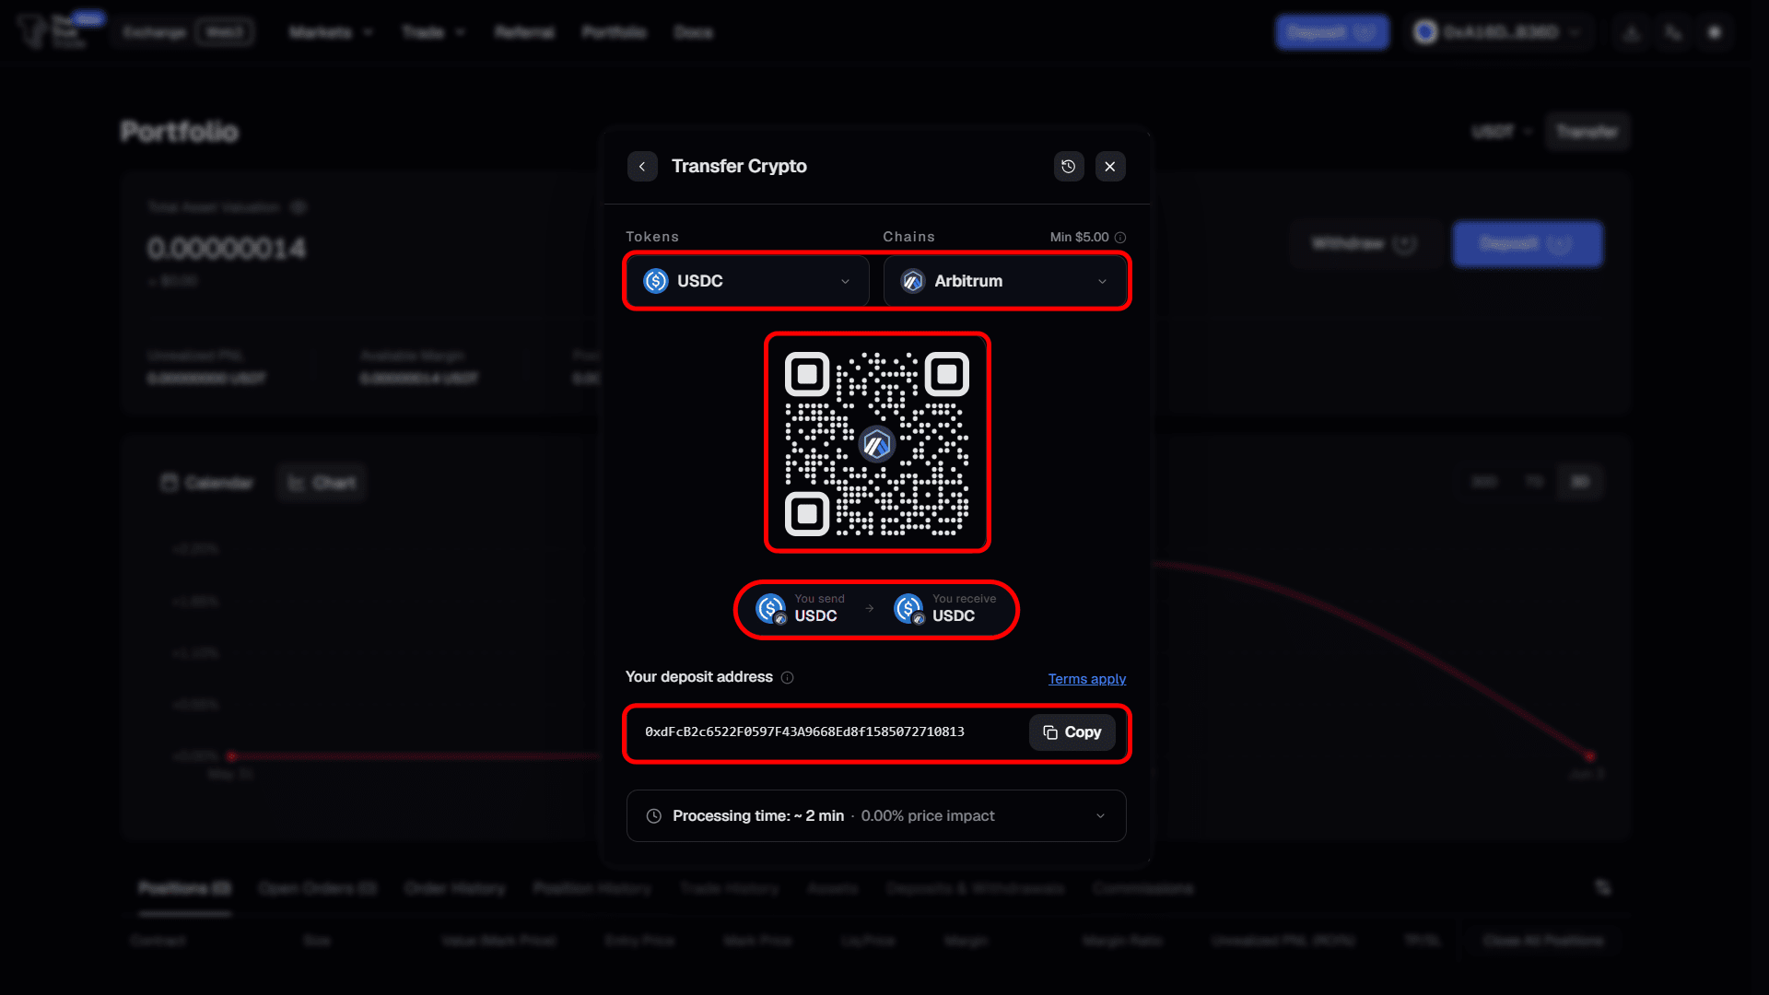Click the info icon beside Your deposit address
The width and height of the screenshot is (1769, 995).
click(788, 678)
